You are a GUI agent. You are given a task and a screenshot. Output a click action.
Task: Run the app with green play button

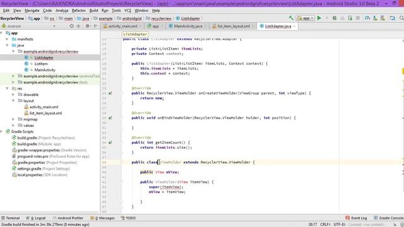coord(319,18)
